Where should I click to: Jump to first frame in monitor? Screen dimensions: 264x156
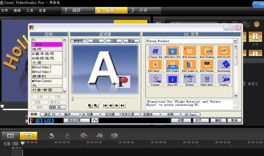(105, 105)
